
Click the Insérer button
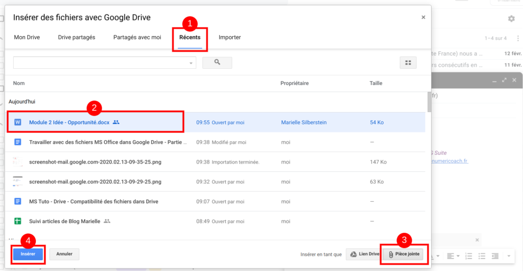[x=28, y=254]
